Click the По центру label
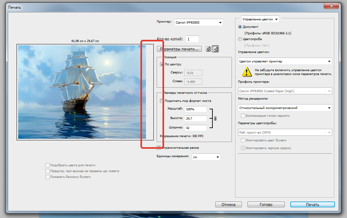Viewport: 347px width, 218px height. 173,64
